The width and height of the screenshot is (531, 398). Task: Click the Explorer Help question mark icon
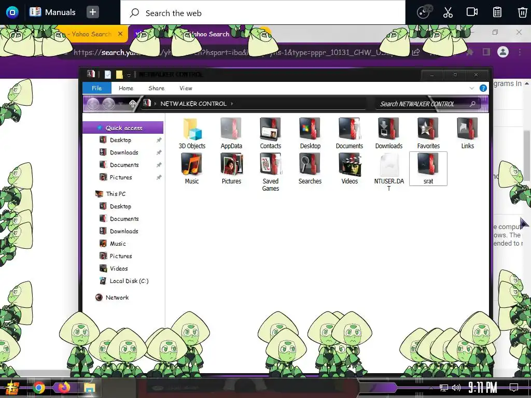[483, 88]
